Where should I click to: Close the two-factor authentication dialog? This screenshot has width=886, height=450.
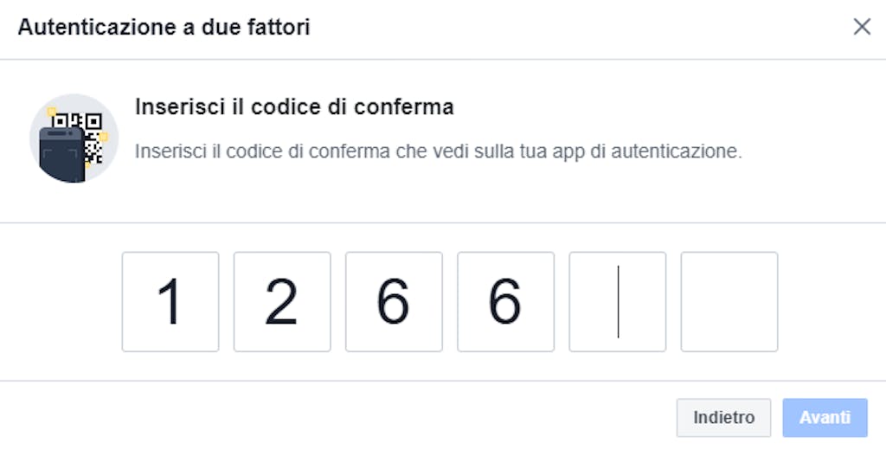862,27
